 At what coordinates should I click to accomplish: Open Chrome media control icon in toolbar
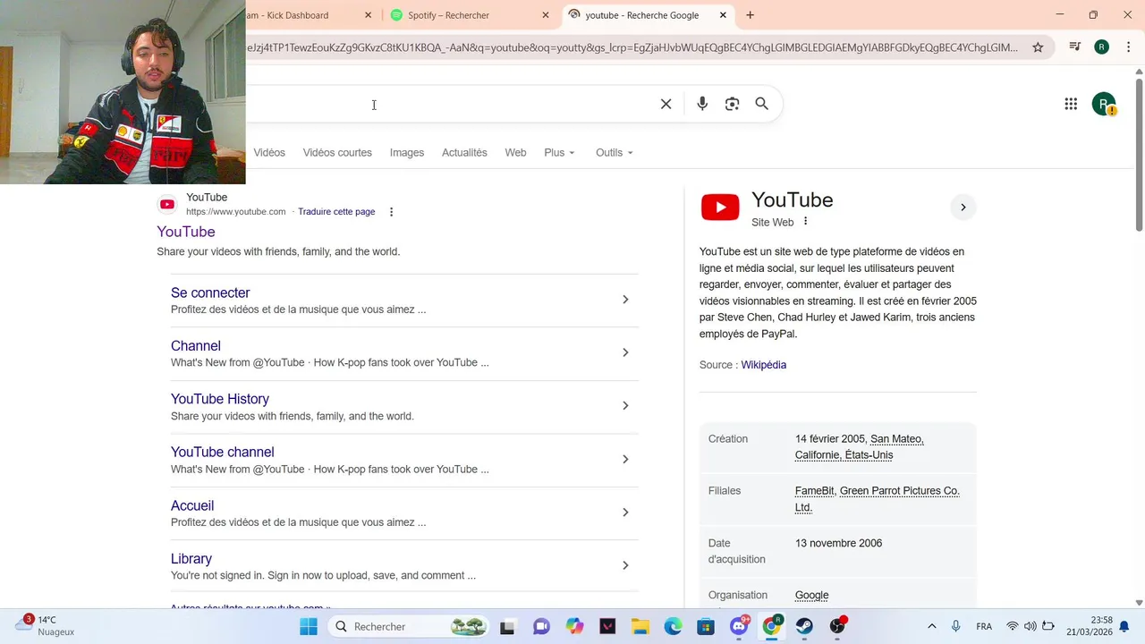[x=1074, y=47]
